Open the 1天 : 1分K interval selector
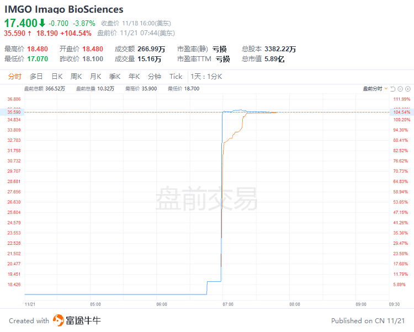The image size is (414, 332). click(x=206, y=77)
